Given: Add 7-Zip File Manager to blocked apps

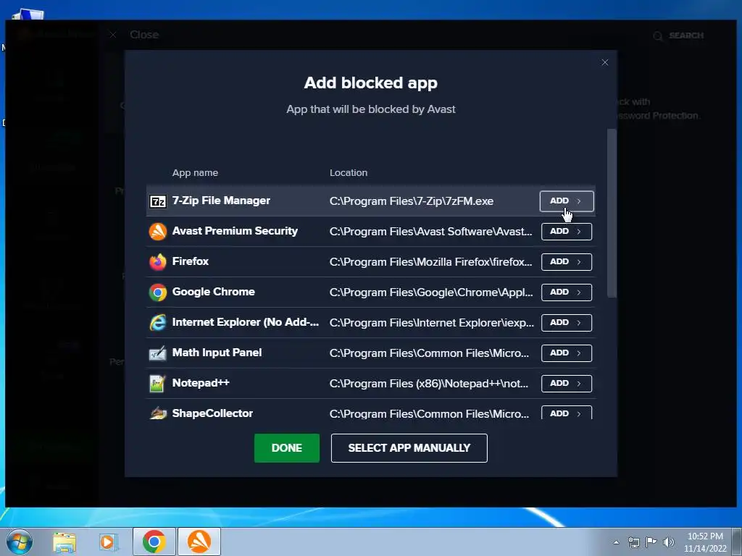Looking at the screenshot, I should click(567, 201).
